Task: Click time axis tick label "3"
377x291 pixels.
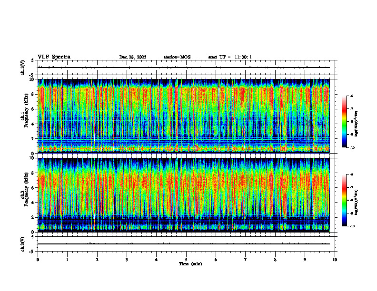Action: pyautogui.click(x=127, y=260)
